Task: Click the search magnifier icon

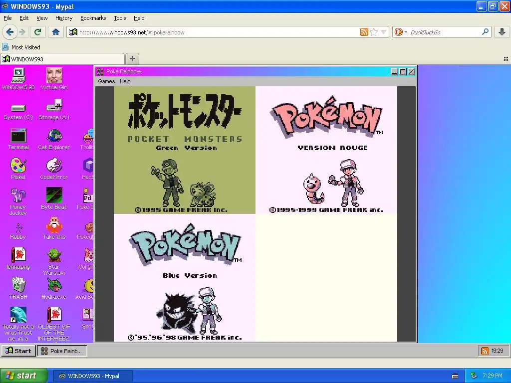Action: click(x=485, y=32)
